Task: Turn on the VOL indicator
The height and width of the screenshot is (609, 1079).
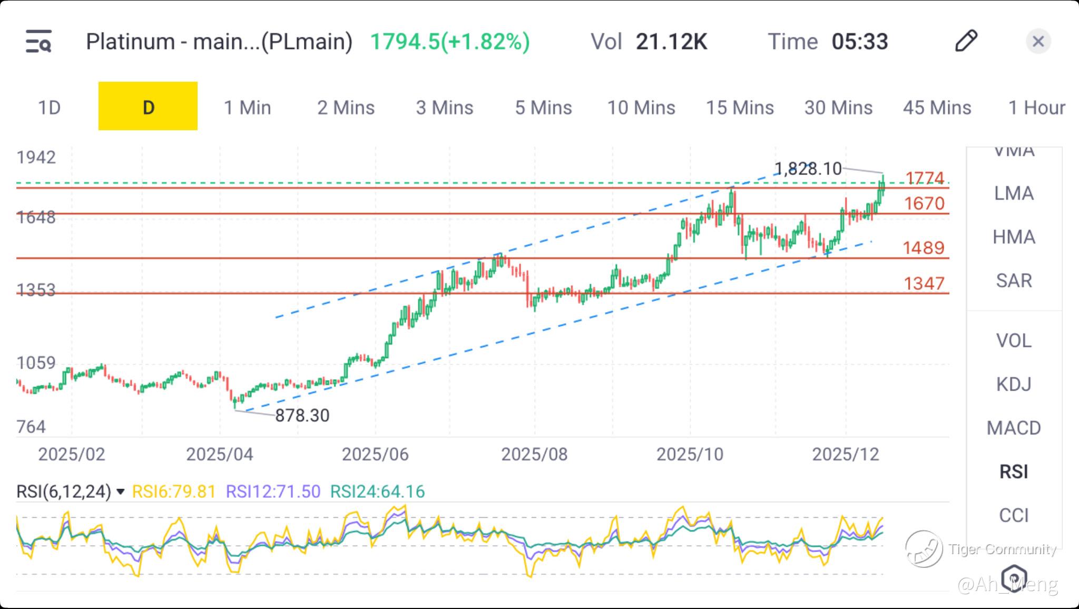Action: tap(1014, 341)
